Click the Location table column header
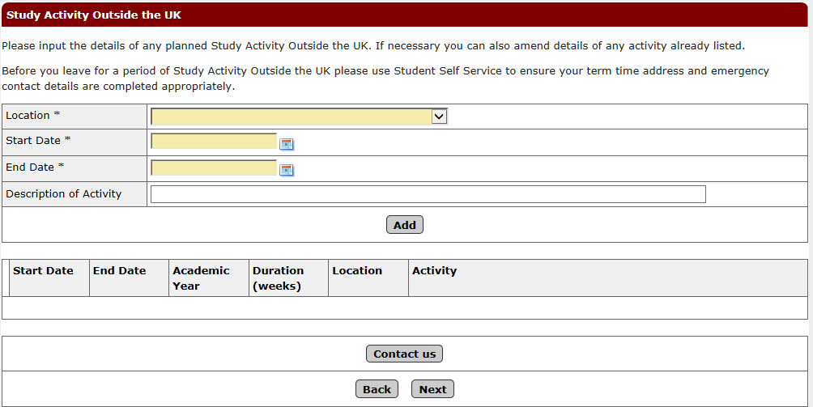The width and height of the screenshot is (813, 407). click(x=357, y=271)
